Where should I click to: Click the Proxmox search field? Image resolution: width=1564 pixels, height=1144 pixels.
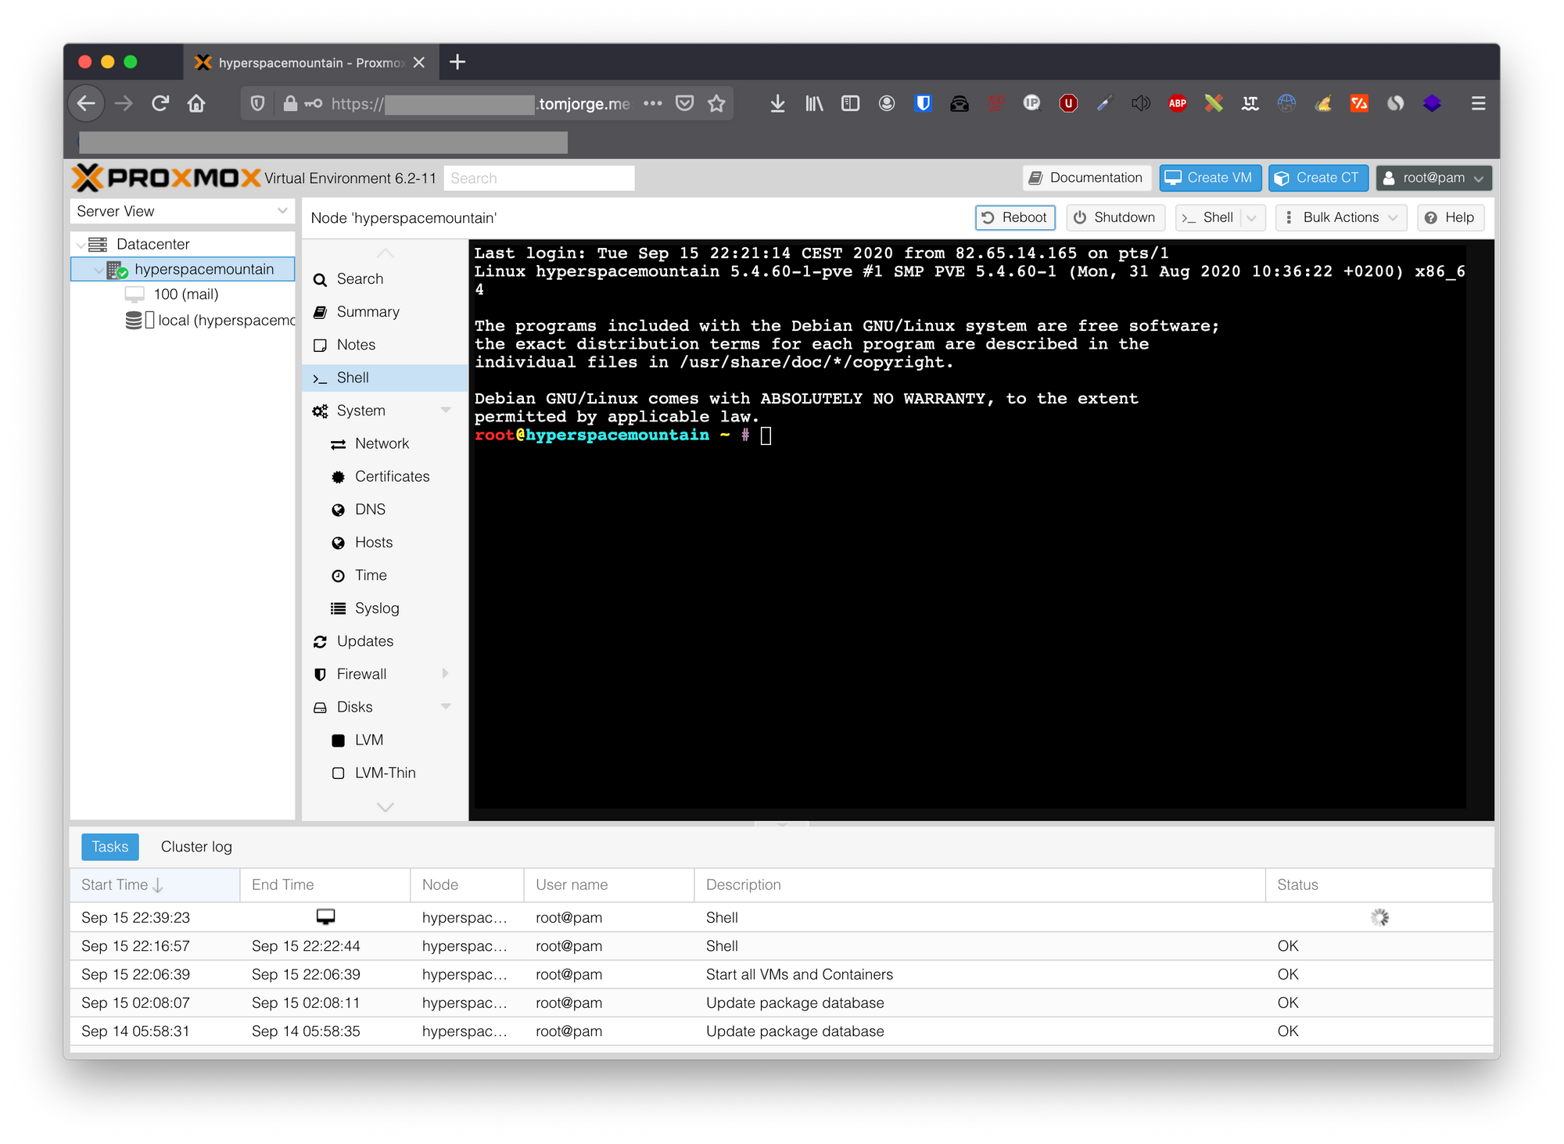click(539, 178)
